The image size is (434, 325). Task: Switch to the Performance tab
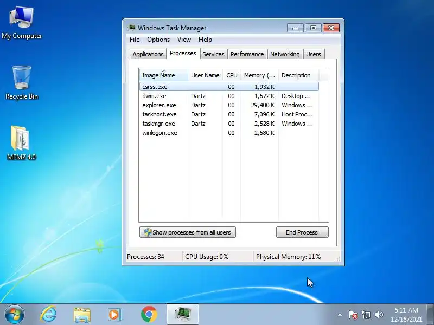pyautogui.click(x=247, y=54)
